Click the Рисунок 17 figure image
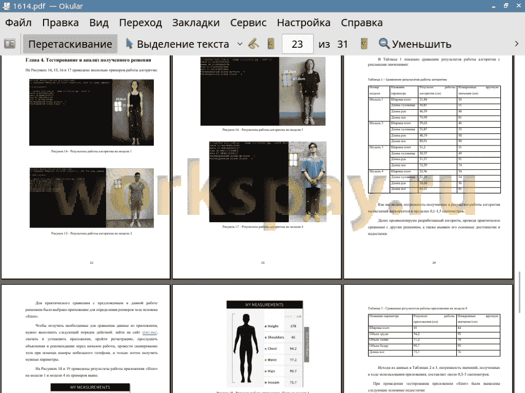 click(x=268, y=182)
